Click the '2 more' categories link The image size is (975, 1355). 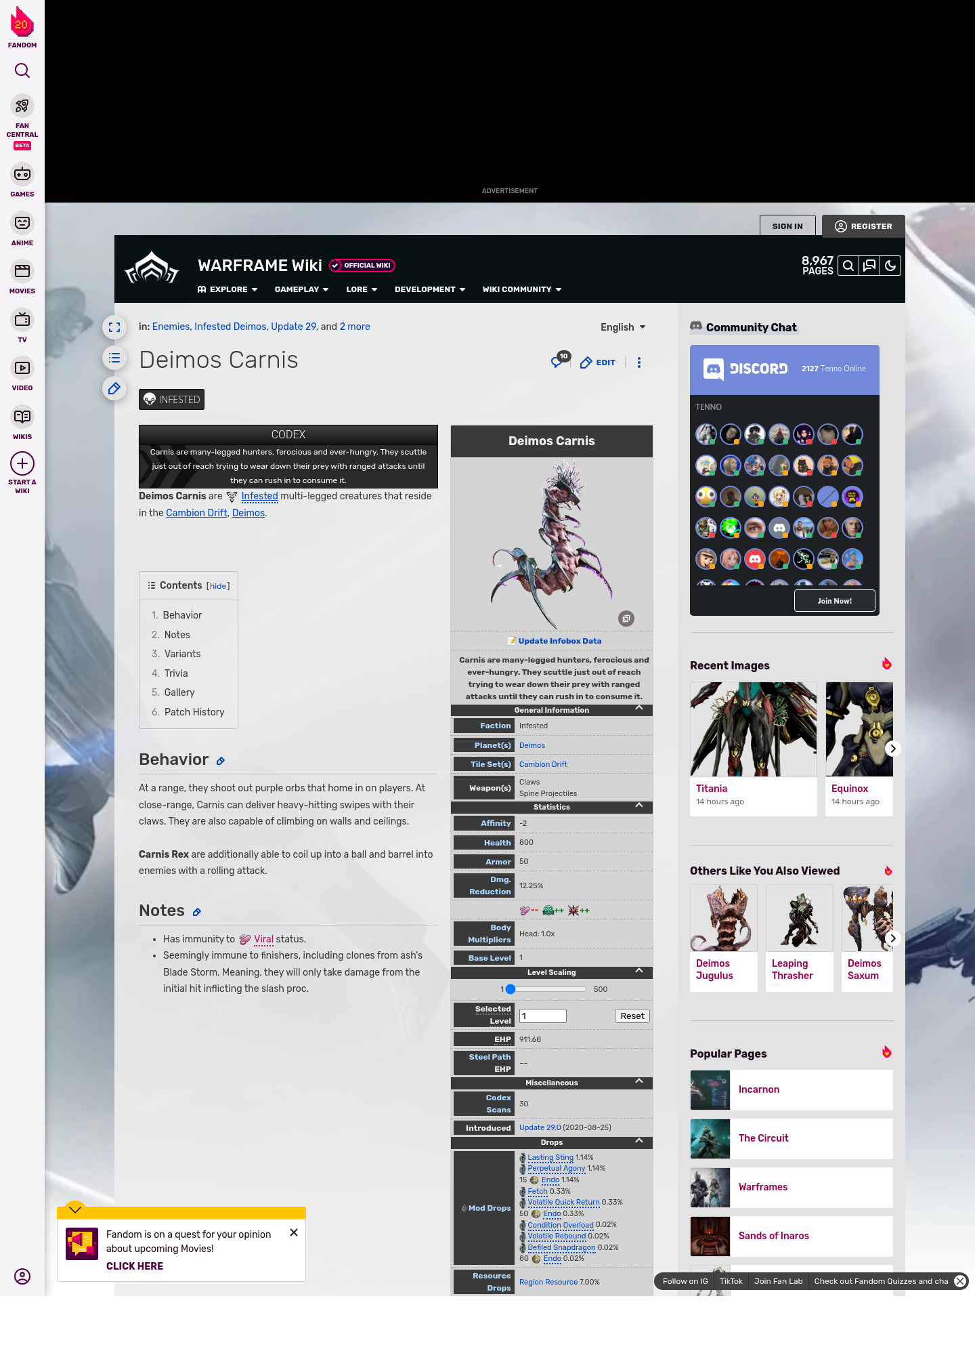(x=355, y=327)
